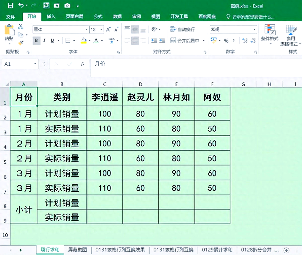The width and height of the screenshot is (302, 255).
Task: Switch to the 开发工具 ribbon tab
Action: coord(179,17)
